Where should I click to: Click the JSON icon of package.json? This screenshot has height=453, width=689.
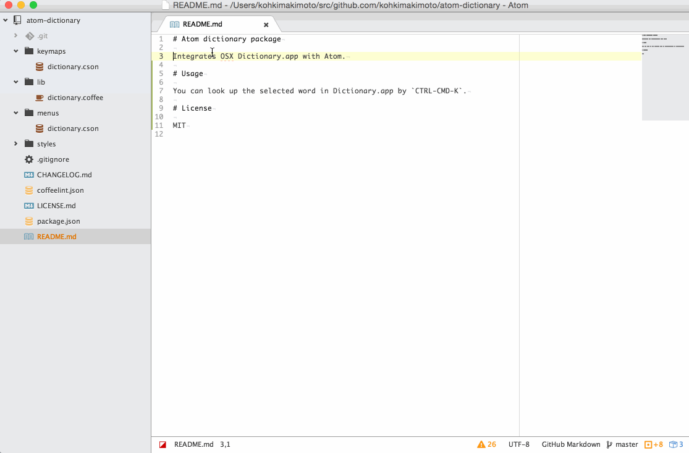[x=29, y=221]
